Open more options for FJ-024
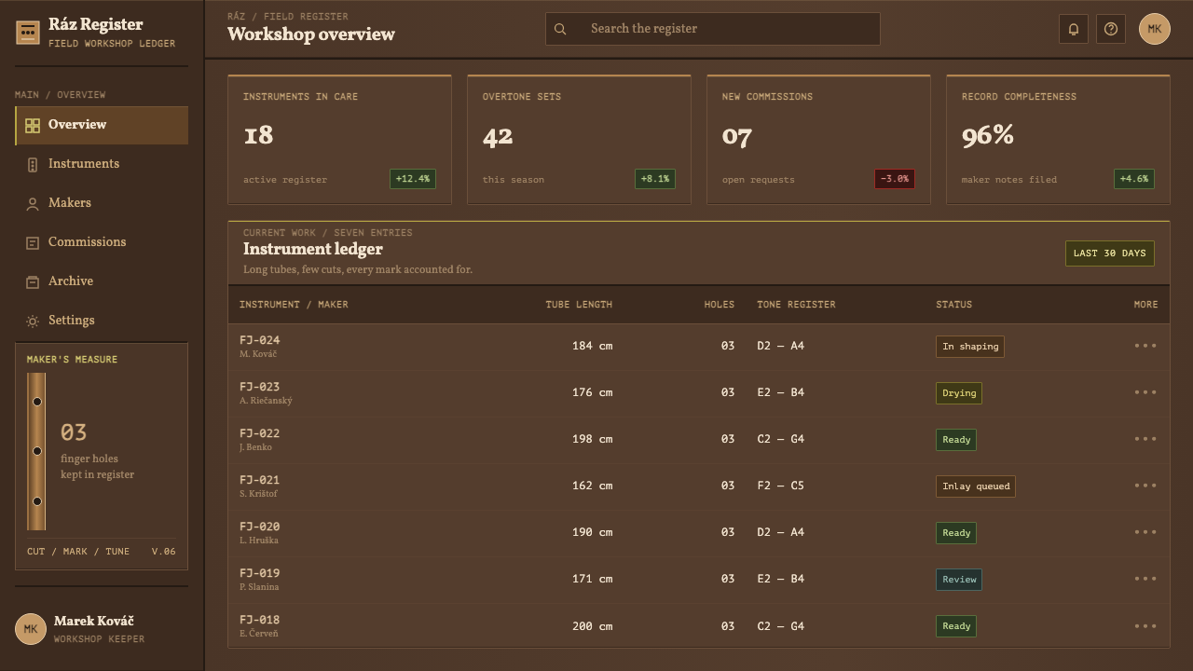This screenshot has width=1193, height=671. [1145, 346]
